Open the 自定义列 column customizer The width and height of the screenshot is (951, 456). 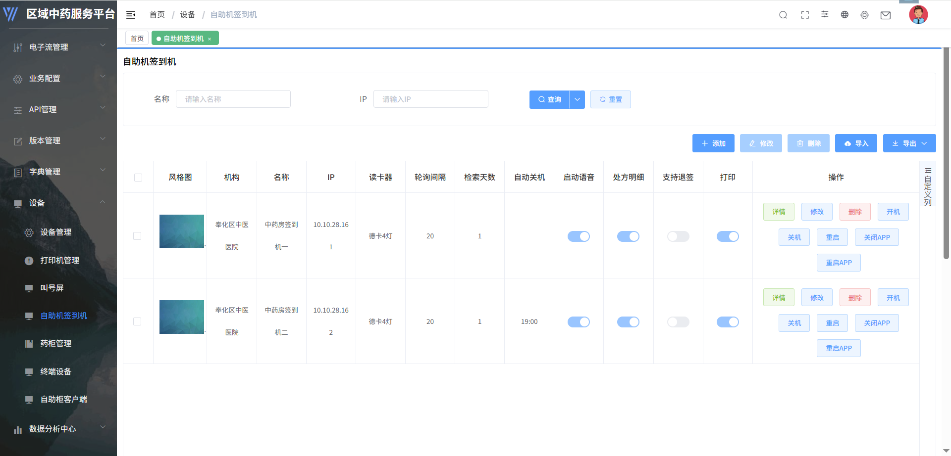pos(928,186)
